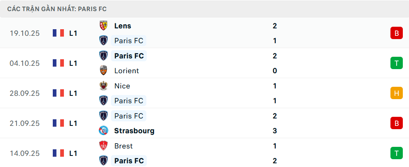Click French flag on 14.09.25 row
This screenshot has width=409, height=167.
click(58, 153)
